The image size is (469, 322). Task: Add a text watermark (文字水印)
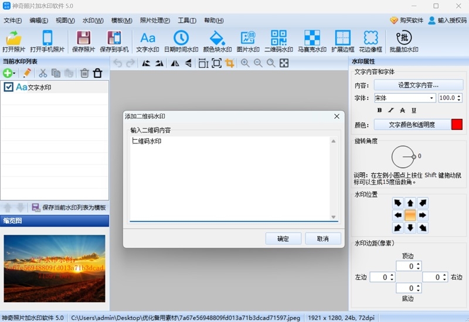(148, 42)
